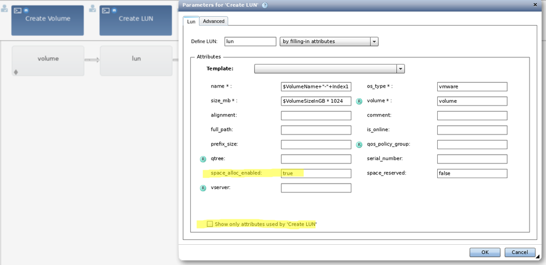Image resolution: width=546 pixels, height=265 pixels.
Task: Click the diamond marker on volume box
Action: [x=15, y=72]
